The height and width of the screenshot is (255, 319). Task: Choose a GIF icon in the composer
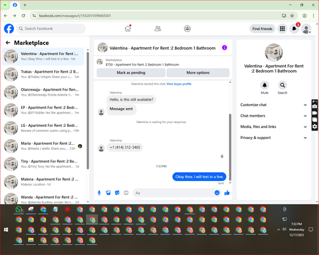126,193
